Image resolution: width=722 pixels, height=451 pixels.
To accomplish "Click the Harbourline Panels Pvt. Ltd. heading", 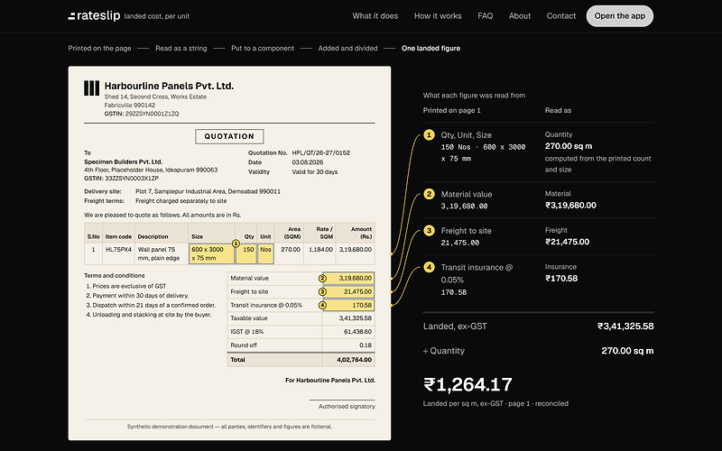I will [169, 86].
